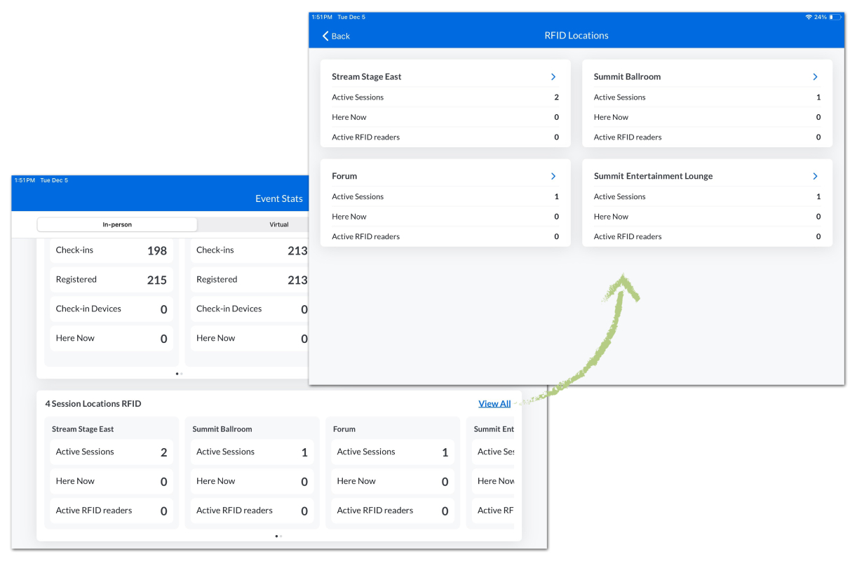This screenshot has width=857, height=561.
Task: Open Summit Ballroom location chevron
Action: [x=815, y=77]
